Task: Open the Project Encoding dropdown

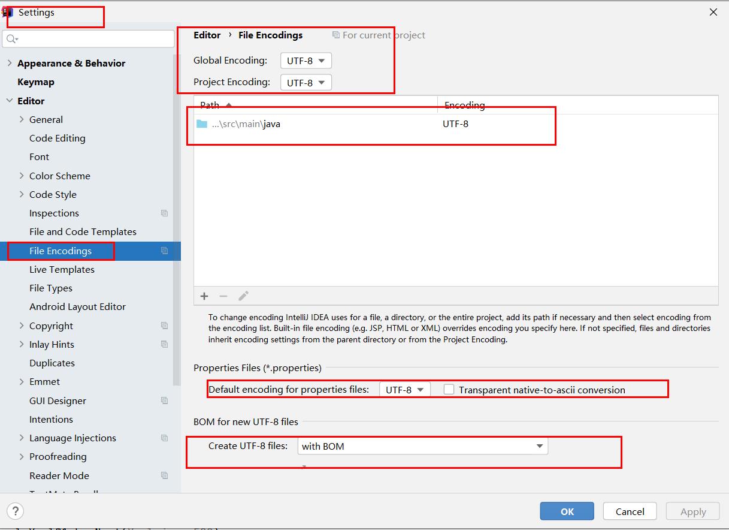Action: (x=305, y=82)
